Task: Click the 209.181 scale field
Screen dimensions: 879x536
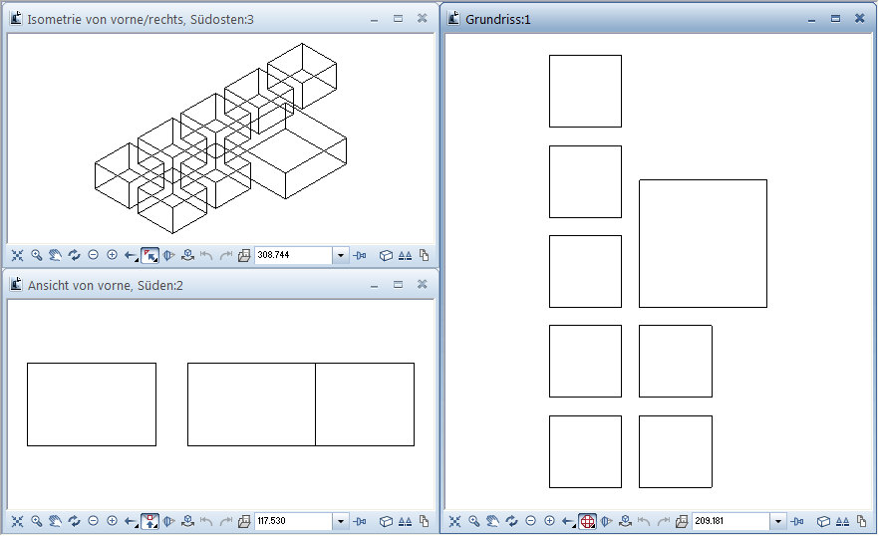Action: [x=731, y=521]
